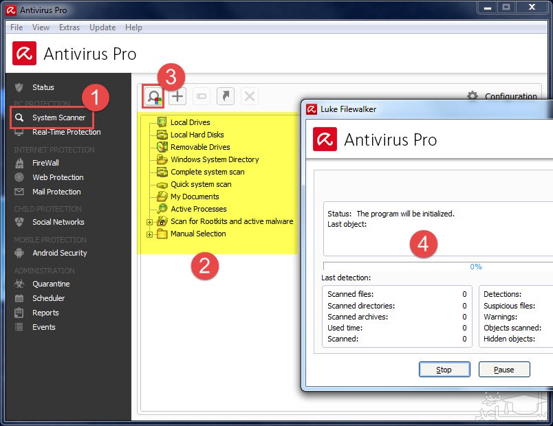Select Social Networks in the sidebar

[x=58, y=222]
